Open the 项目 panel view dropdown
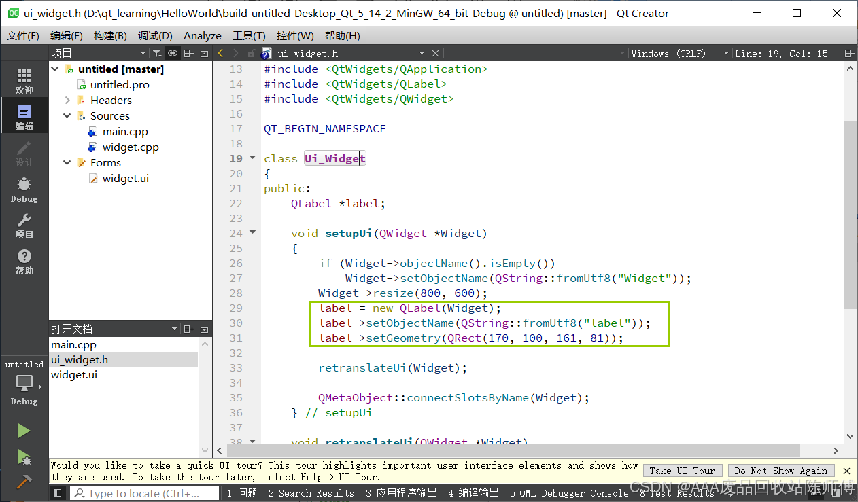 (143, 53)
